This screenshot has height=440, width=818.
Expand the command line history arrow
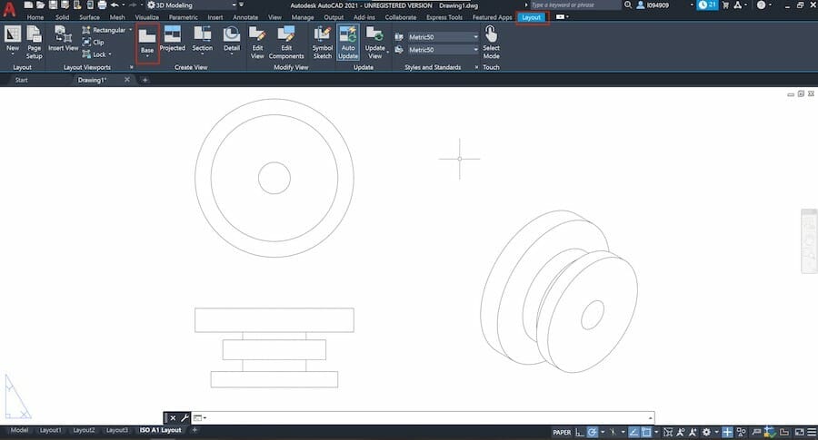coord(650,417)
